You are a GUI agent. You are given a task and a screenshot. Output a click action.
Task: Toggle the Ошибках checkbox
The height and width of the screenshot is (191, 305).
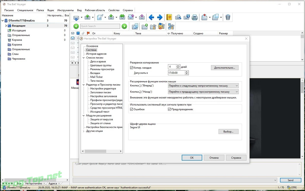coord(131,109)
